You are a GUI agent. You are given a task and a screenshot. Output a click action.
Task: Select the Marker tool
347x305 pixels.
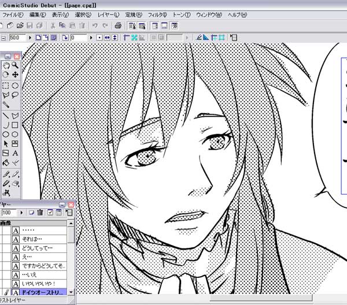(x=6, y=184)
